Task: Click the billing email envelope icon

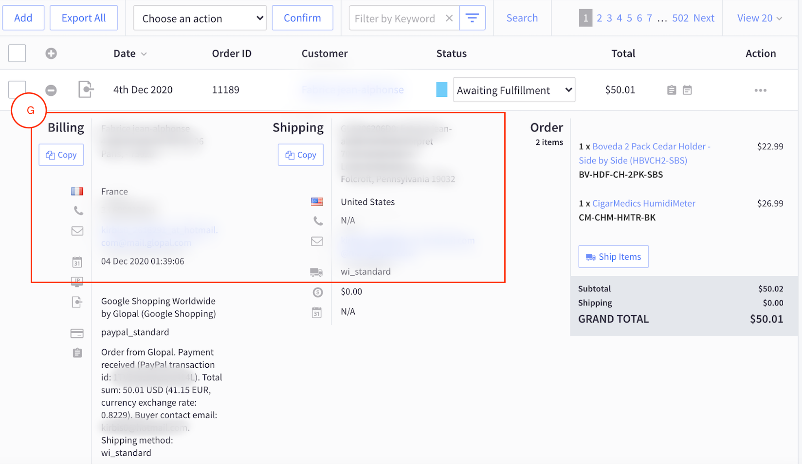Action: pos(77,231)
